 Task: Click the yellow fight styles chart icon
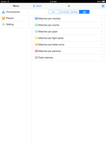[x=36, y=38]
